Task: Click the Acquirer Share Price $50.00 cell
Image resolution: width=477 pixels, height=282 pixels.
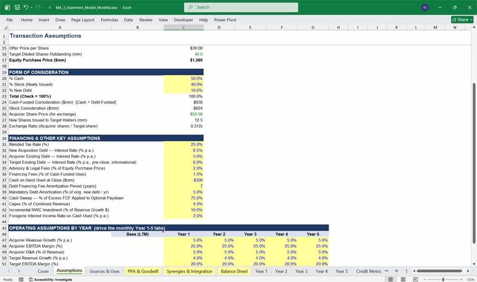Action: click(184, 114)
